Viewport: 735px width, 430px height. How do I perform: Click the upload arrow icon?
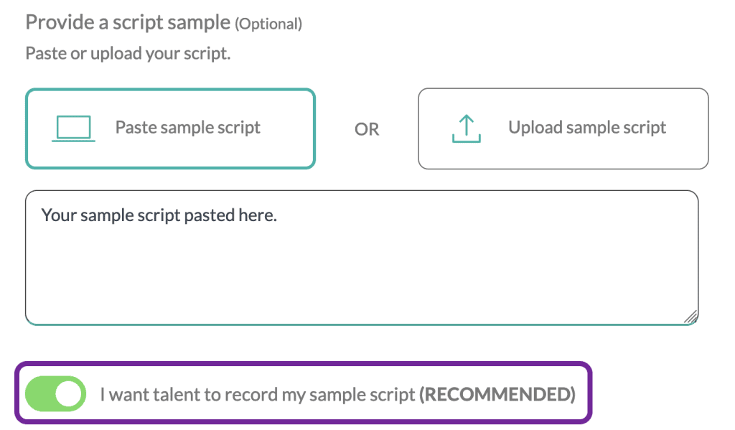[x=466, y=128]
